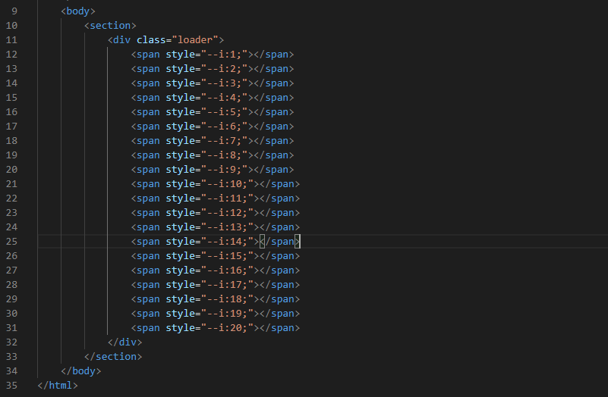Click the closing span tag on line 25
The height and width of the screenshot is (397, 608).
pyautogui.click(x=279, y=242)
